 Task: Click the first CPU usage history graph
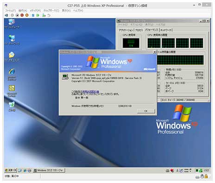[154, 43]
